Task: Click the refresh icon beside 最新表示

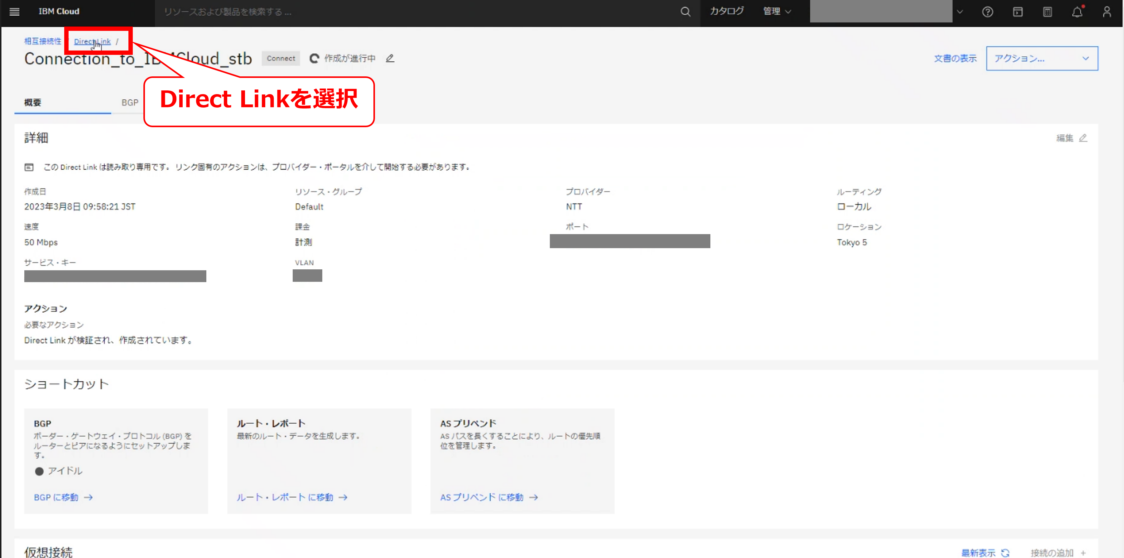Action: click(x=1005, y=552)
